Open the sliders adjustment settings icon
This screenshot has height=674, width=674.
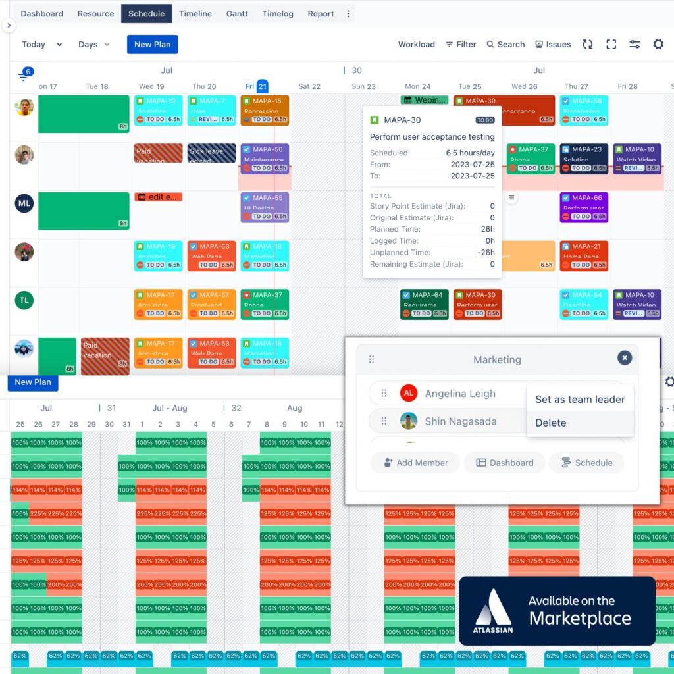(635, 44)
